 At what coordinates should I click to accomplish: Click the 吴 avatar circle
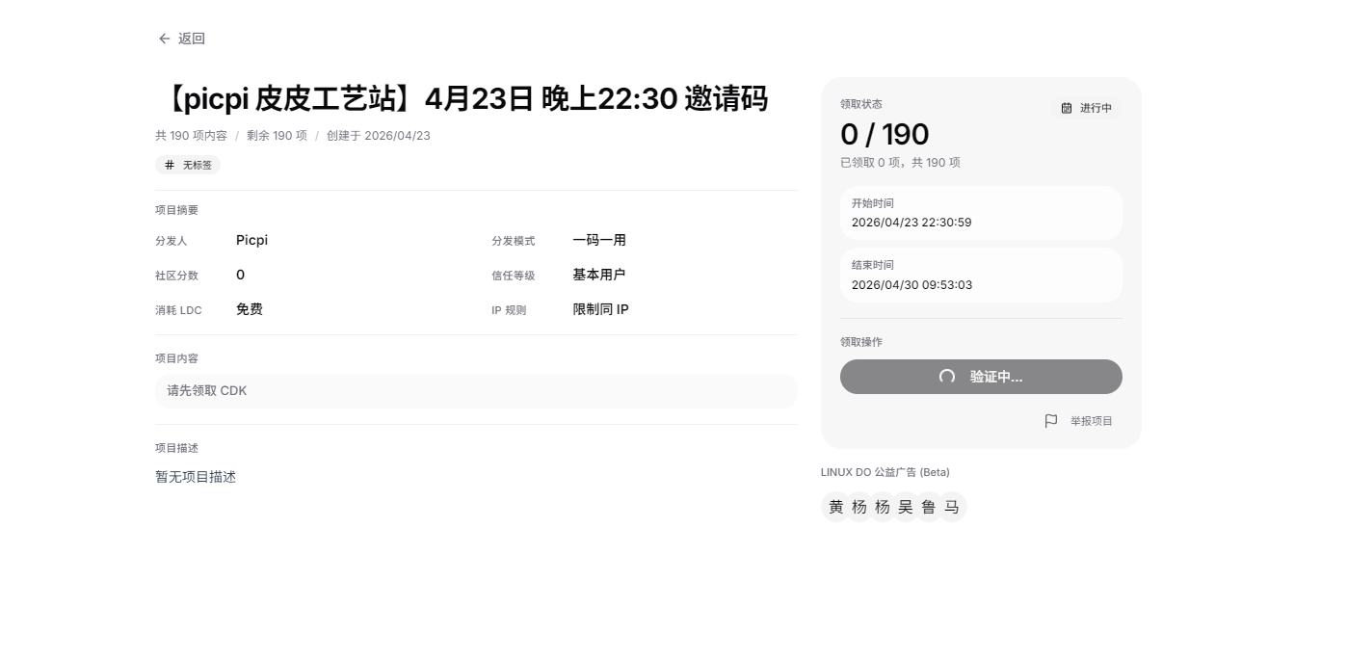pos(906,507)
